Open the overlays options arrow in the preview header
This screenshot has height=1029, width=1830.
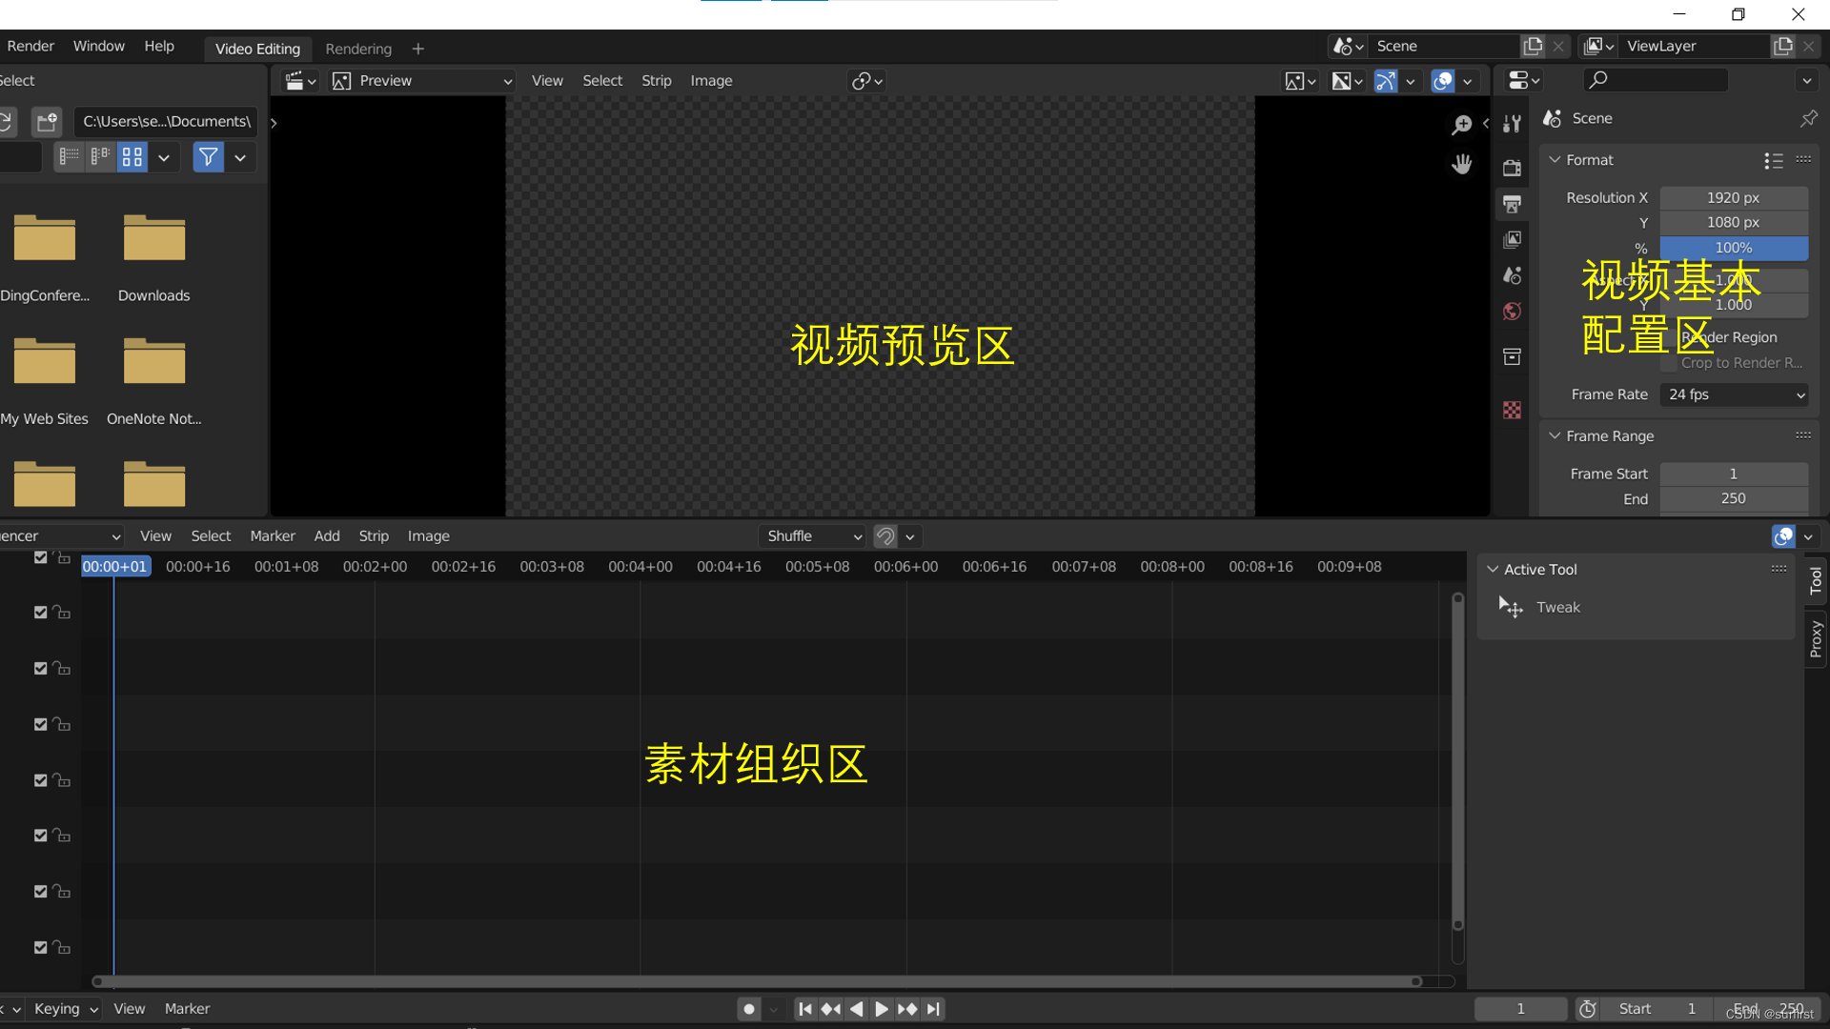tap(1468, 81)
